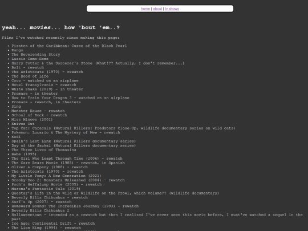308x231 pixels.
Task: Select Marona's Fantastic Tale (2019) entry
Action: [46, 189]
